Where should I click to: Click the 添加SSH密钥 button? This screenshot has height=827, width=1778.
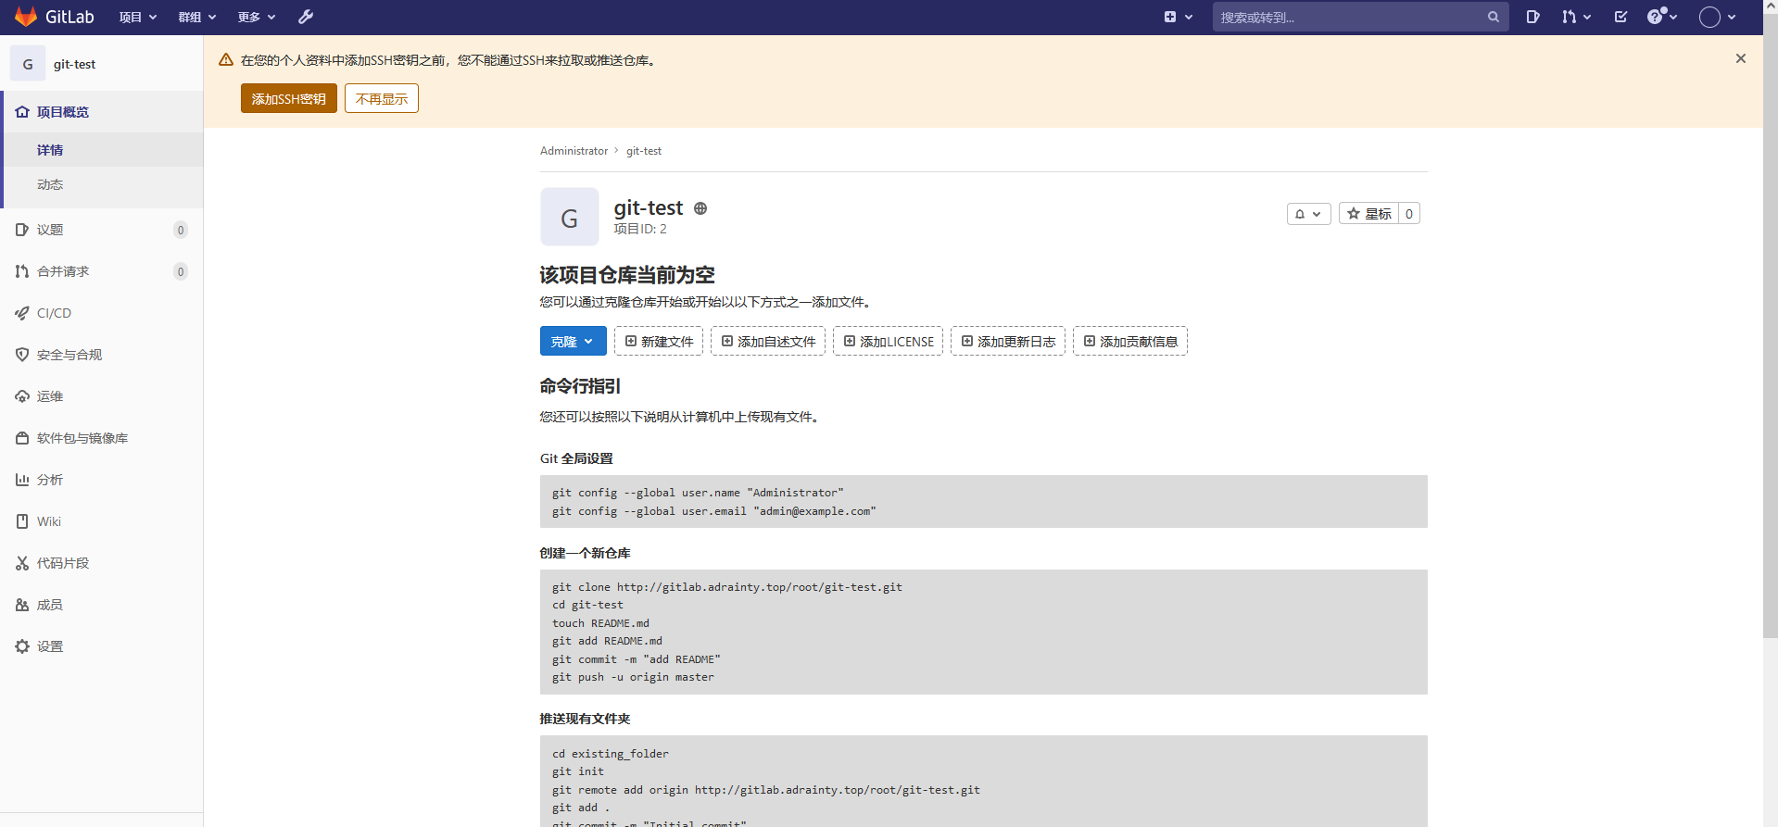(x=289, y=98)
